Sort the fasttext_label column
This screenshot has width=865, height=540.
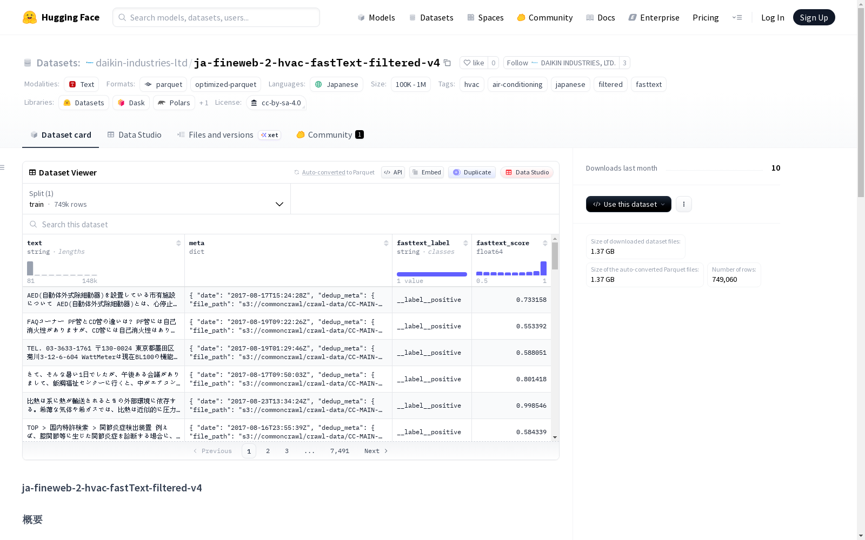(465, 243)
